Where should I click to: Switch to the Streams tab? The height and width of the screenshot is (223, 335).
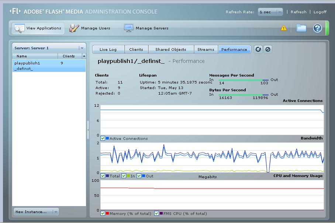(206, 49)
